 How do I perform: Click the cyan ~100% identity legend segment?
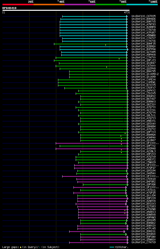click(142, 5)
